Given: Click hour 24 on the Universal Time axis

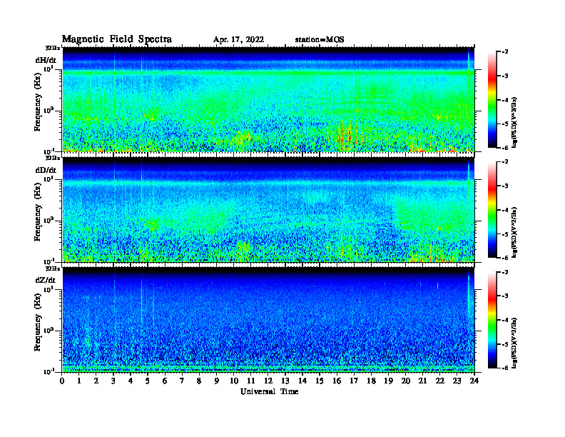Looking at the screenshot, I should (x=474, y=381).
